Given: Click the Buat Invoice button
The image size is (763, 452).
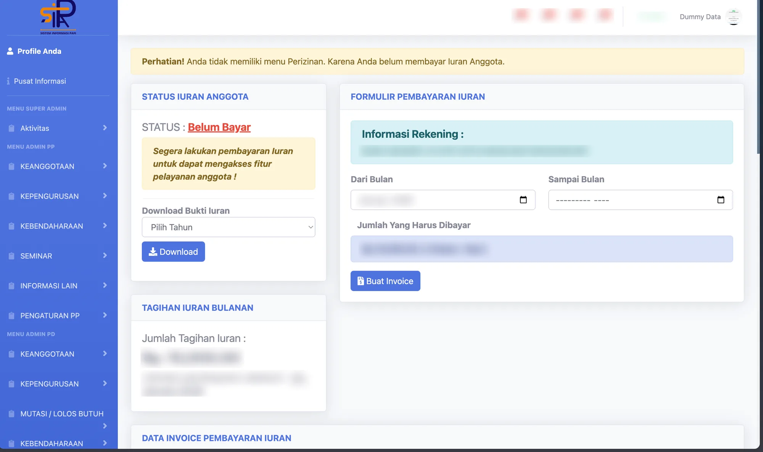Looking at the screenshot, I should click(385, 281).
